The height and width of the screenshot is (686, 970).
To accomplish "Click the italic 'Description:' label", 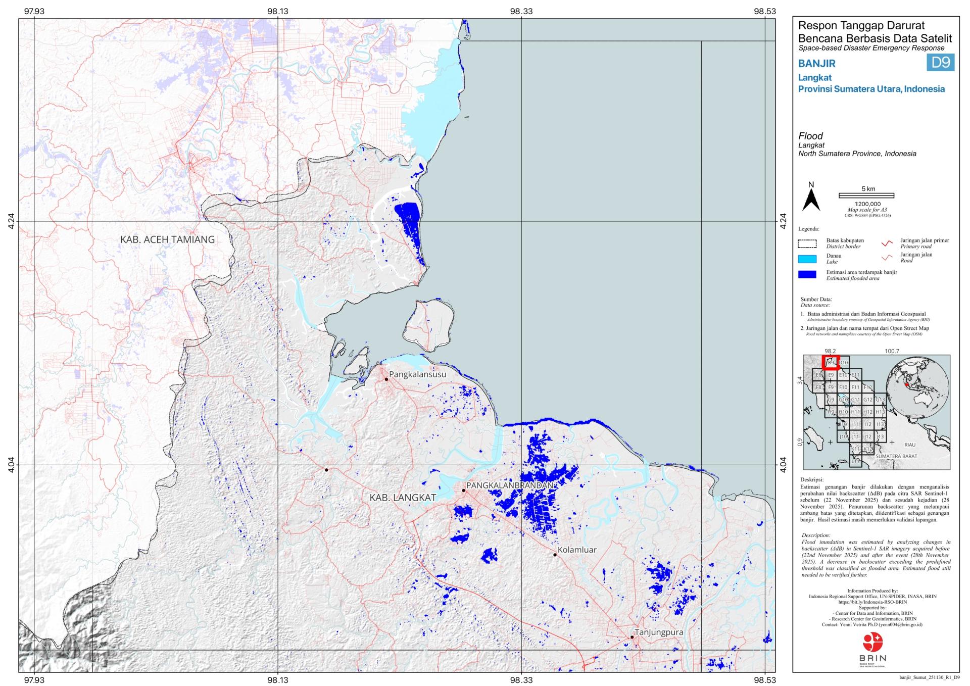I will click(816, 535).
